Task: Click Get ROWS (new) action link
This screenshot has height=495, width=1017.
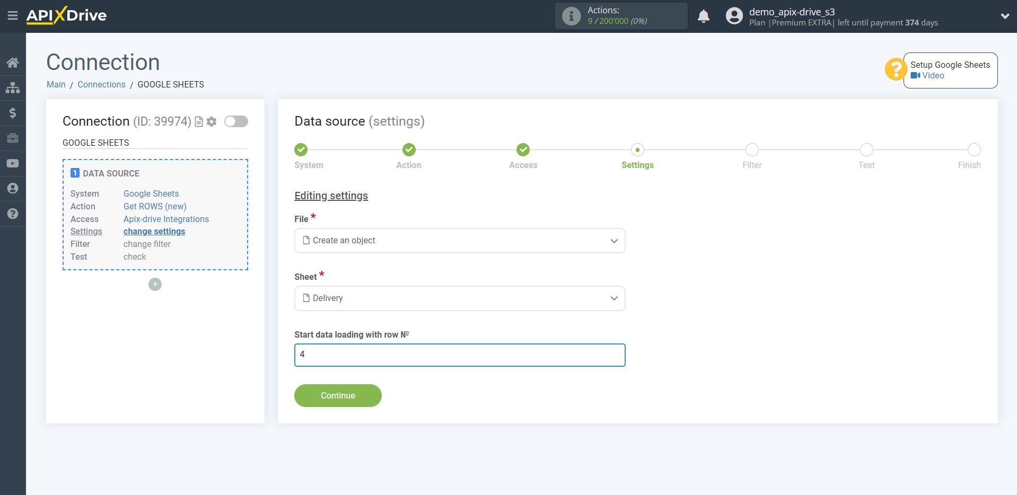Action: 155,206
